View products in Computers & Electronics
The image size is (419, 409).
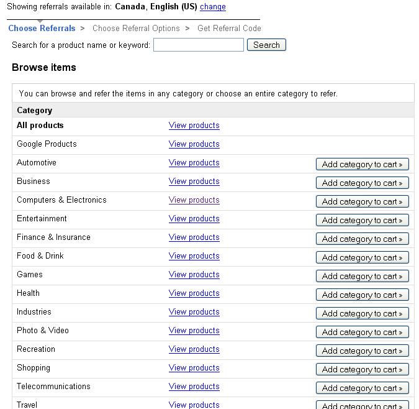coord(194,200)
